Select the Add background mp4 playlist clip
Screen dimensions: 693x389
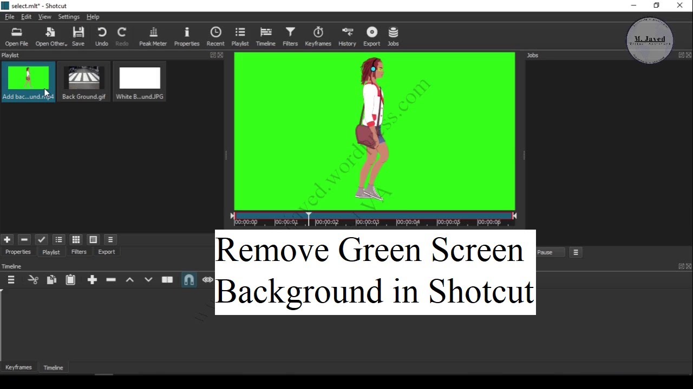(x=28, y=82)
